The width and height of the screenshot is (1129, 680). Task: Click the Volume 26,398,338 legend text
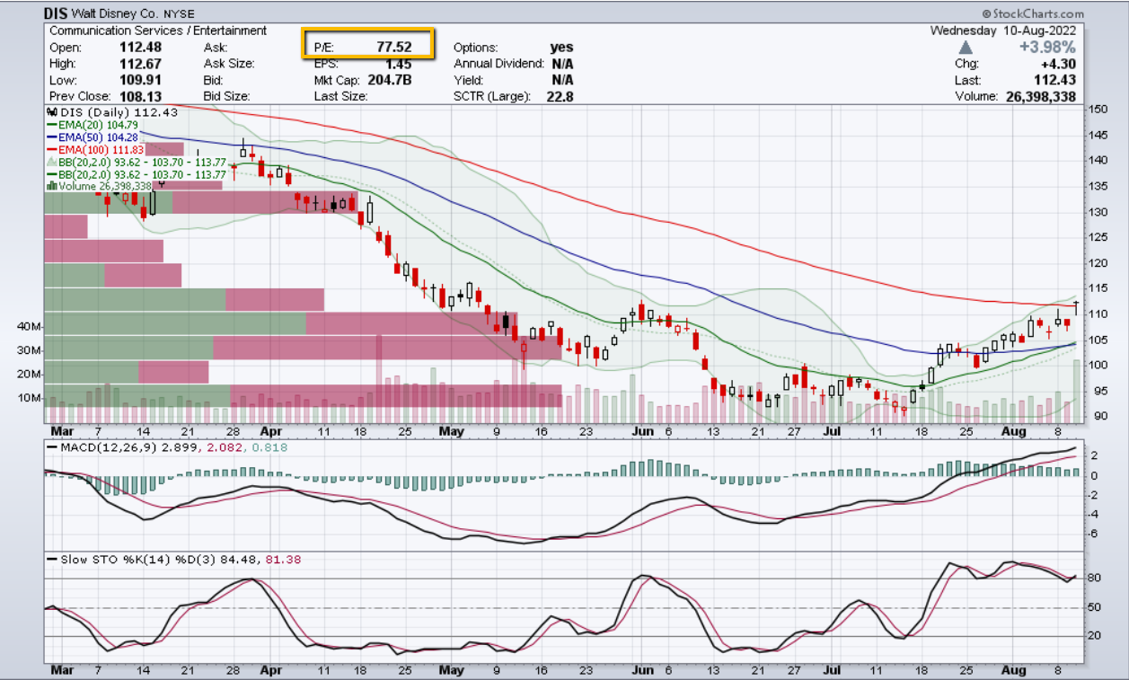[105, 186]
